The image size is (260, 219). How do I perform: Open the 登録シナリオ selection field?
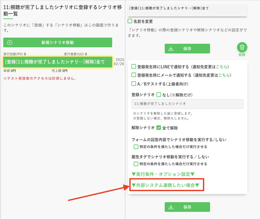187,104
